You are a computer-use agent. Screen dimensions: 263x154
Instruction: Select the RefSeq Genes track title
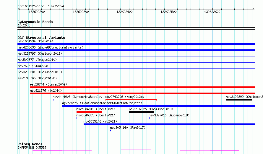pos(30,144)
